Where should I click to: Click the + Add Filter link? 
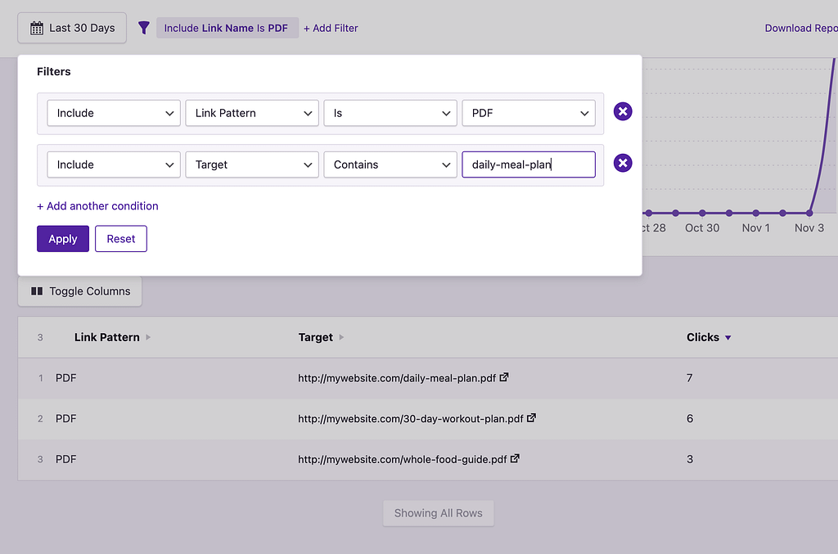coord(331,28)
